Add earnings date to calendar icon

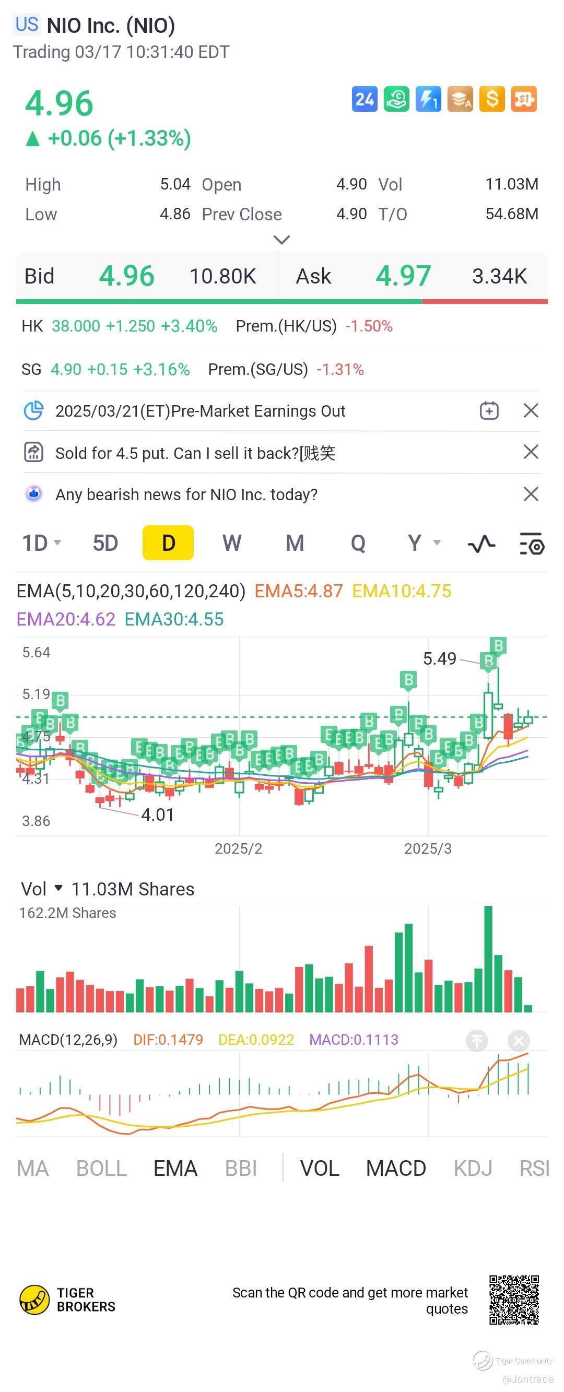[489, 411]
